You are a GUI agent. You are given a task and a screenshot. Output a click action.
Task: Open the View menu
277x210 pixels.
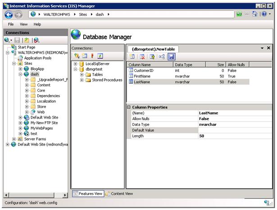pyautogui.click(x=23, y=24)
